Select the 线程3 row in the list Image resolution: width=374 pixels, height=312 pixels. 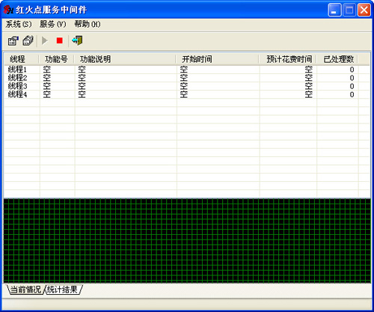[x=186, y=86]
